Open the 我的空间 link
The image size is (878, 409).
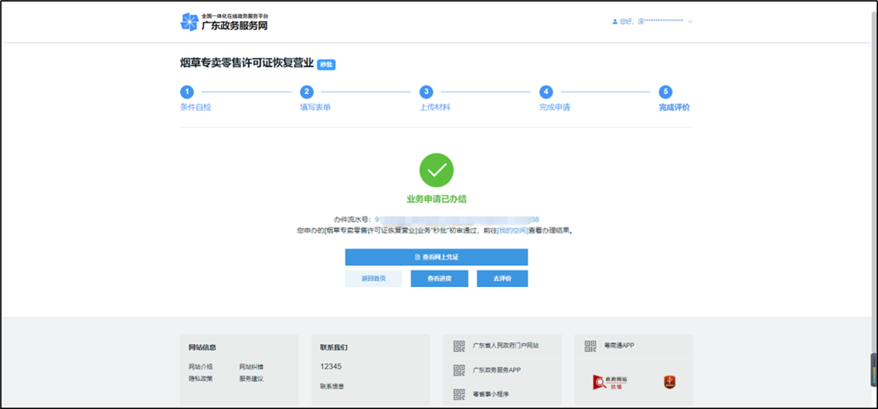[513, 230]
